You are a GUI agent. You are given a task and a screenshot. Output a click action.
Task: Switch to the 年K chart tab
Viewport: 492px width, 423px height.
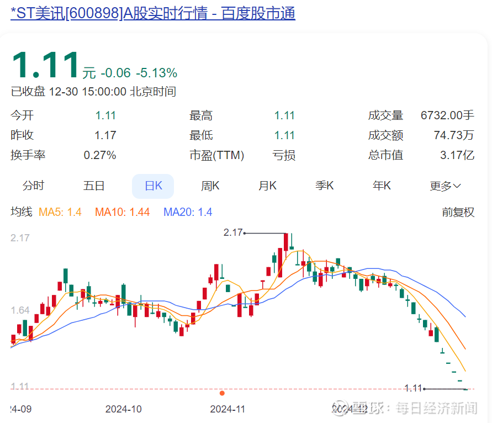pos(382,186)
